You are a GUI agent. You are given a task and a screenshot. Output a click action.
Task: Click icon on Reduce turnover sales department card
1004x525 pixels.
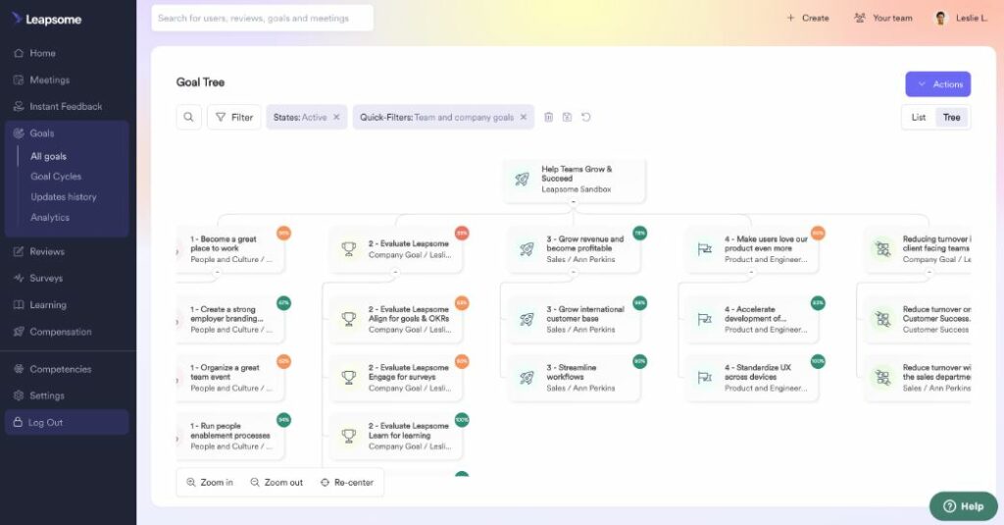click(883, 378)
